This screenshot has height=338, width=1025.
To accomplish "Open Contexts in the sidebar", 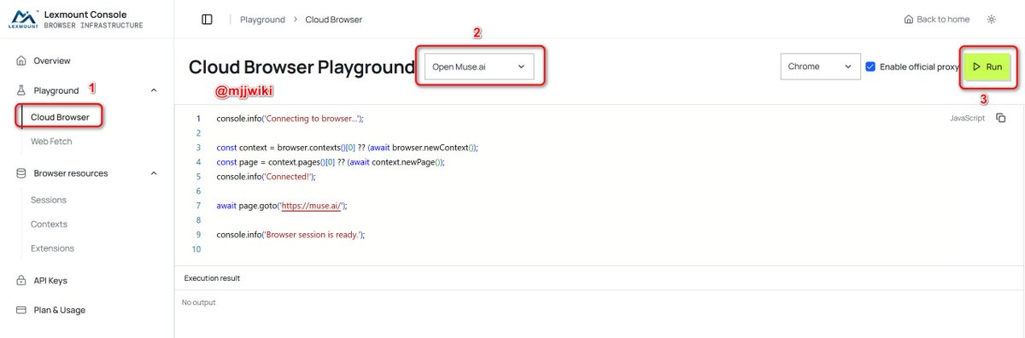I will pos(49,224).
